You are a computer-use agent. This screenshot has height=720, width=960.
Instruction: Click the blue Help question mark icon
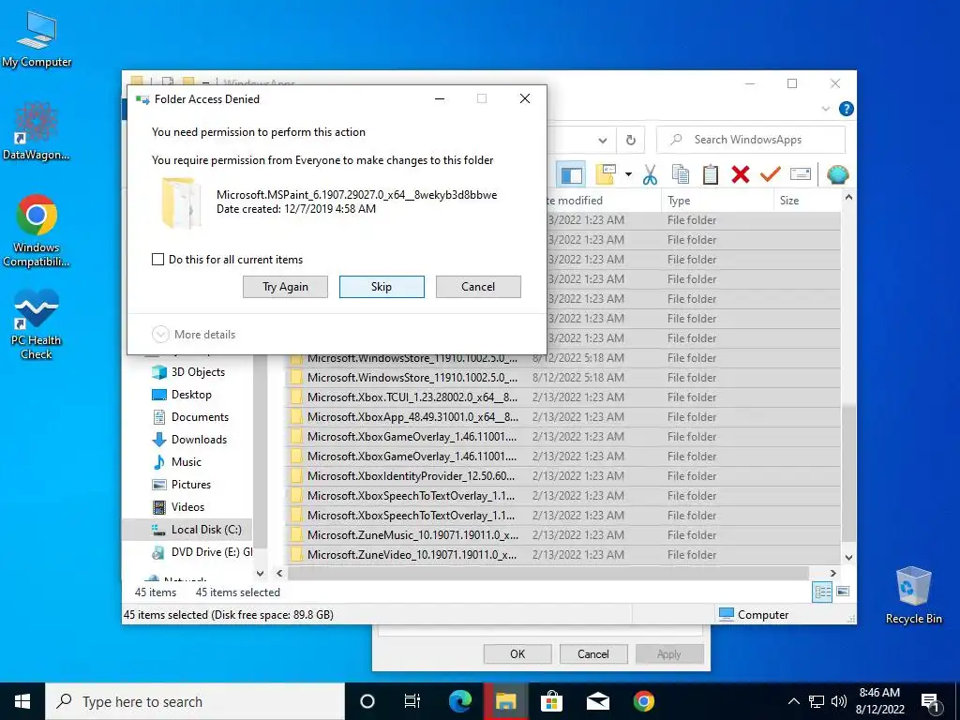[x=847, y=109]
